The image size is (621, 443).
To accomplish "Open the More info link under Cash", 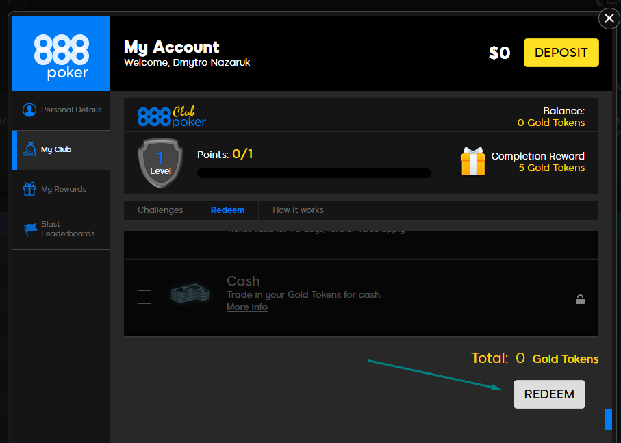I will (247, 307).
